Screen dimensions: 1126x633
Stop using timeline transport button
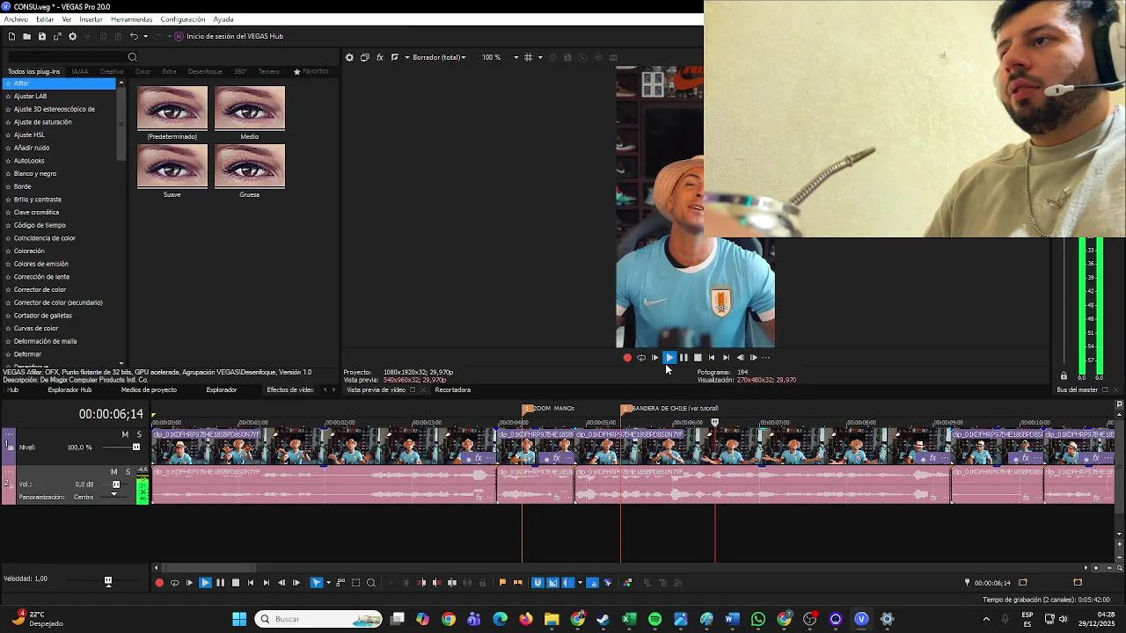click(235, 583)
